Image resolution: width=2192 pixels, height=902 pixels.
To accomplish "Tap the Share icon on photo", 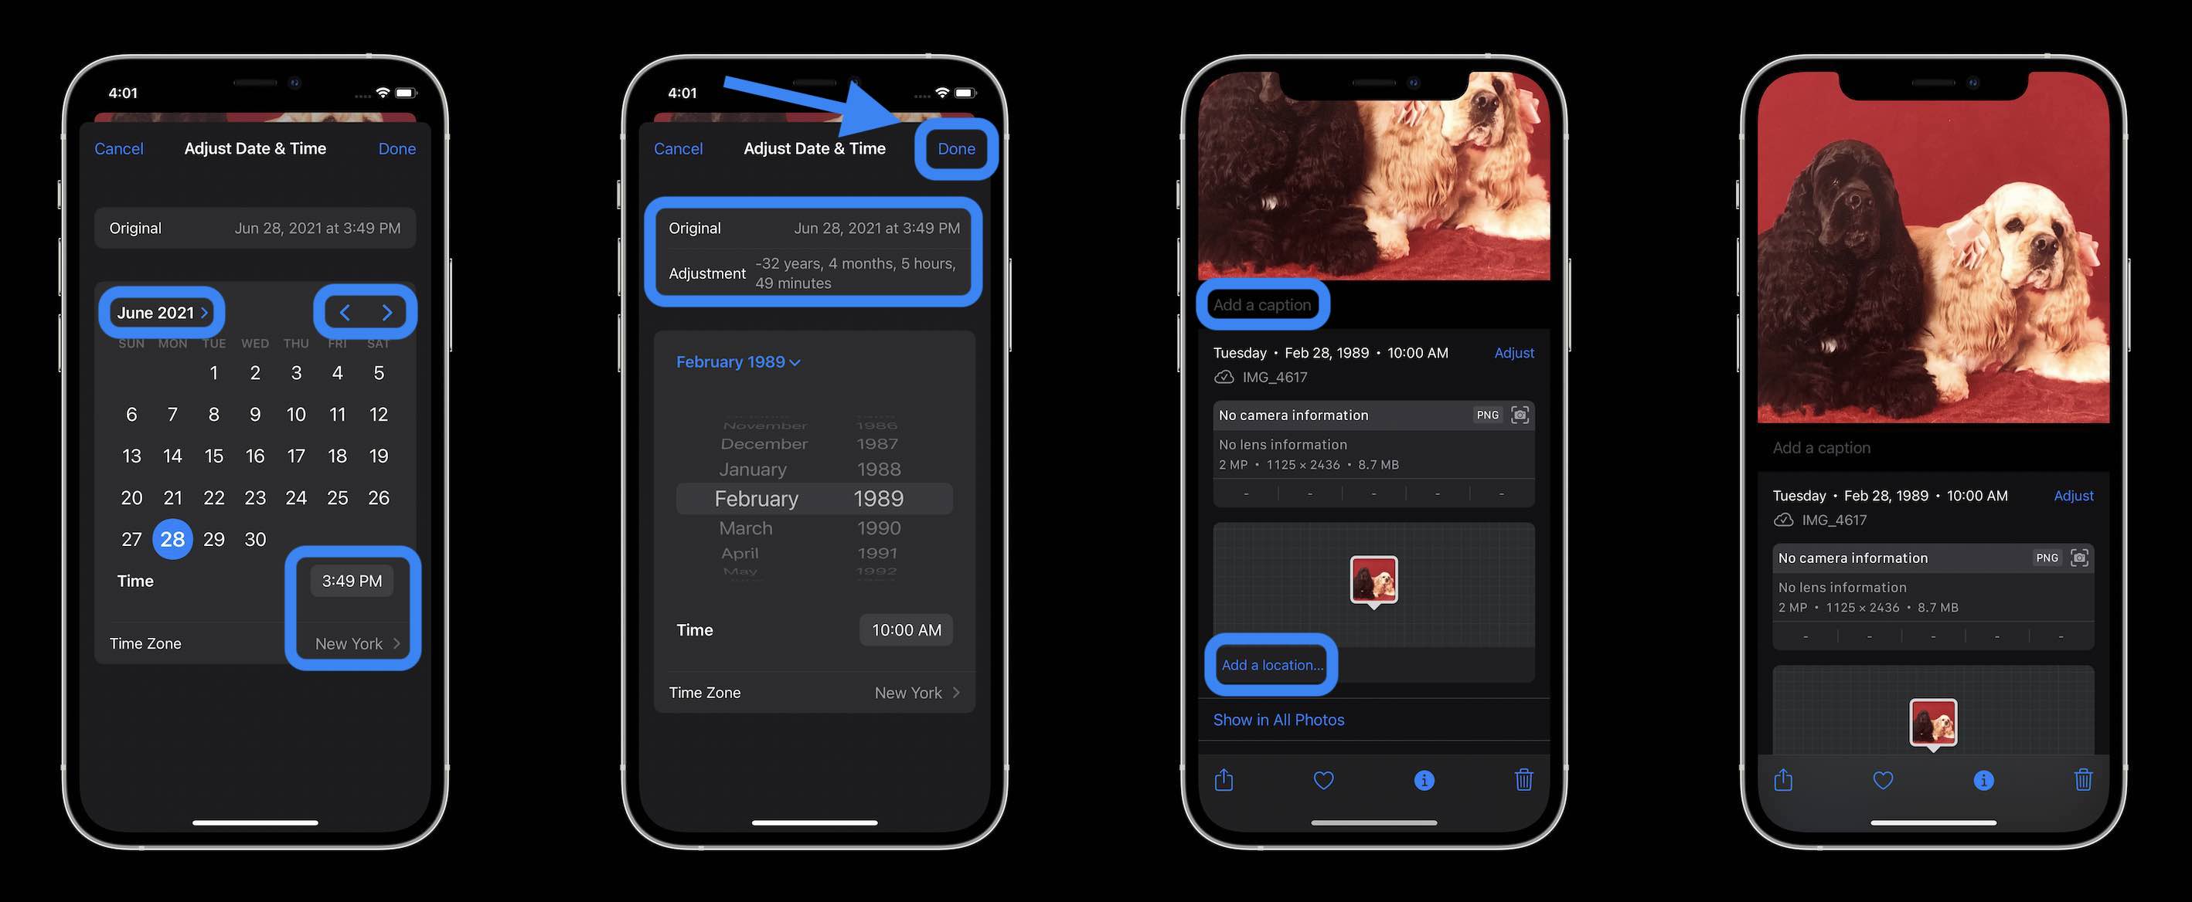I will tap(1224, 779).
